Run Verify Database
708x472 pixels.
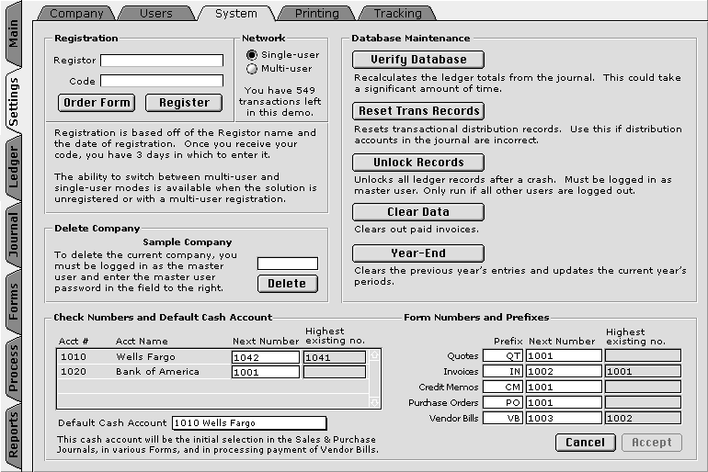tap(418, 60)
